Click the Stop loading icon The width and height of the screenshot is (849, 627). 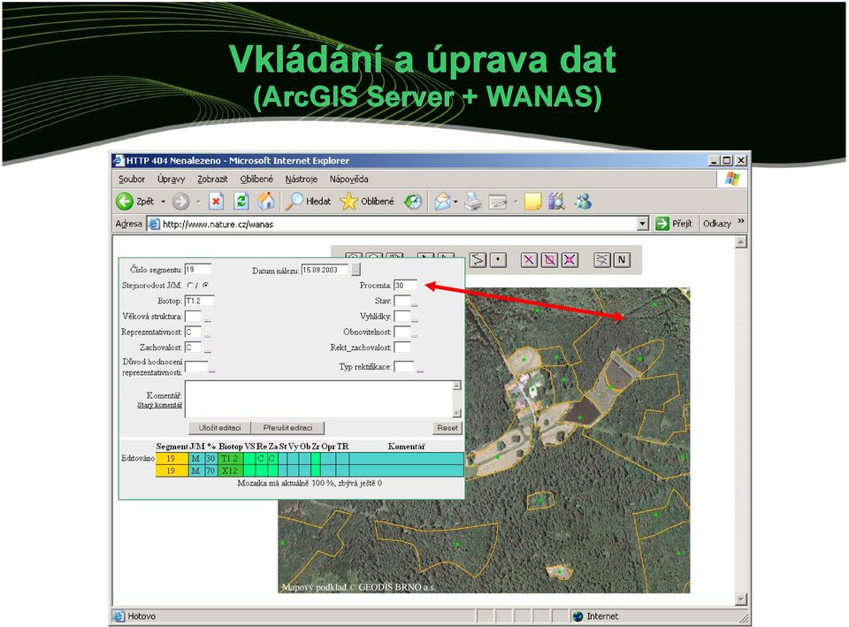click(216, 202)
